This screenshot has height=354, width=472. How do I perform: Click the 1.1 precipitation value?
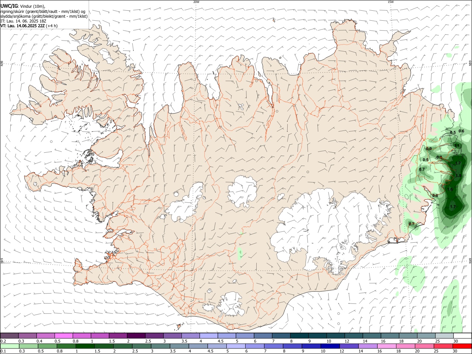tap(457, 146)
